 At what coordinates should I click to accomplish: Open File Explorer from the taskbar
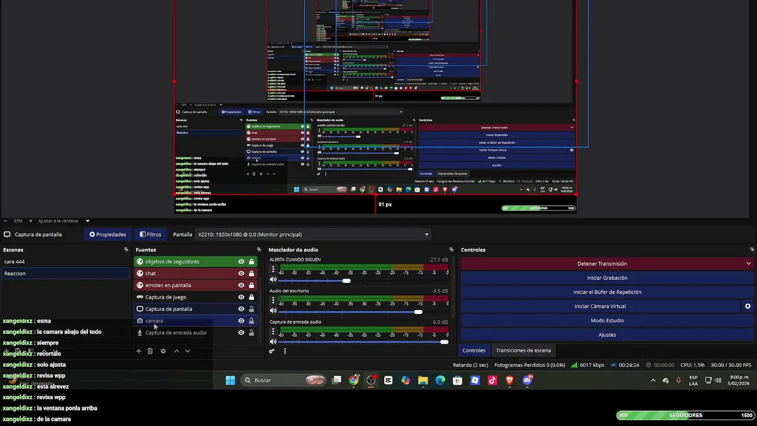coord(423,380)
